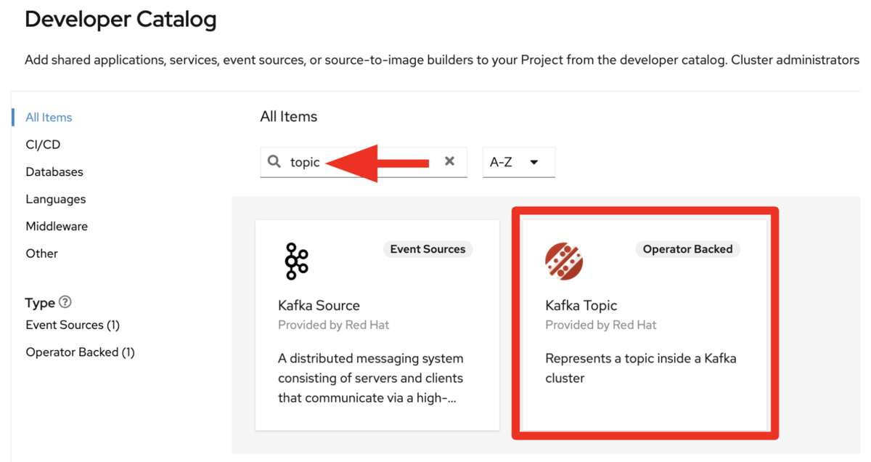
Task: Select the Languages category
Action: (x=56, y=199)
